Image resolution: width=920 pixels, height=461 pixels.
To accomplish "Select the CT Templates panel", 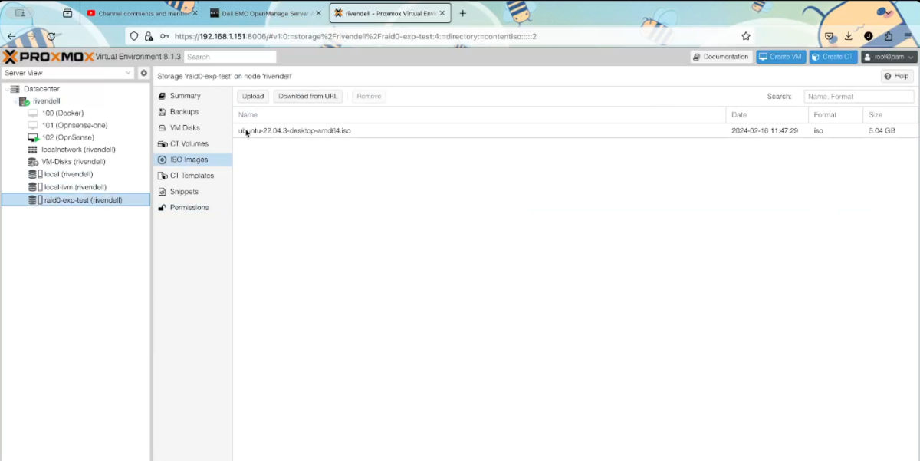I will pos(189,175).
